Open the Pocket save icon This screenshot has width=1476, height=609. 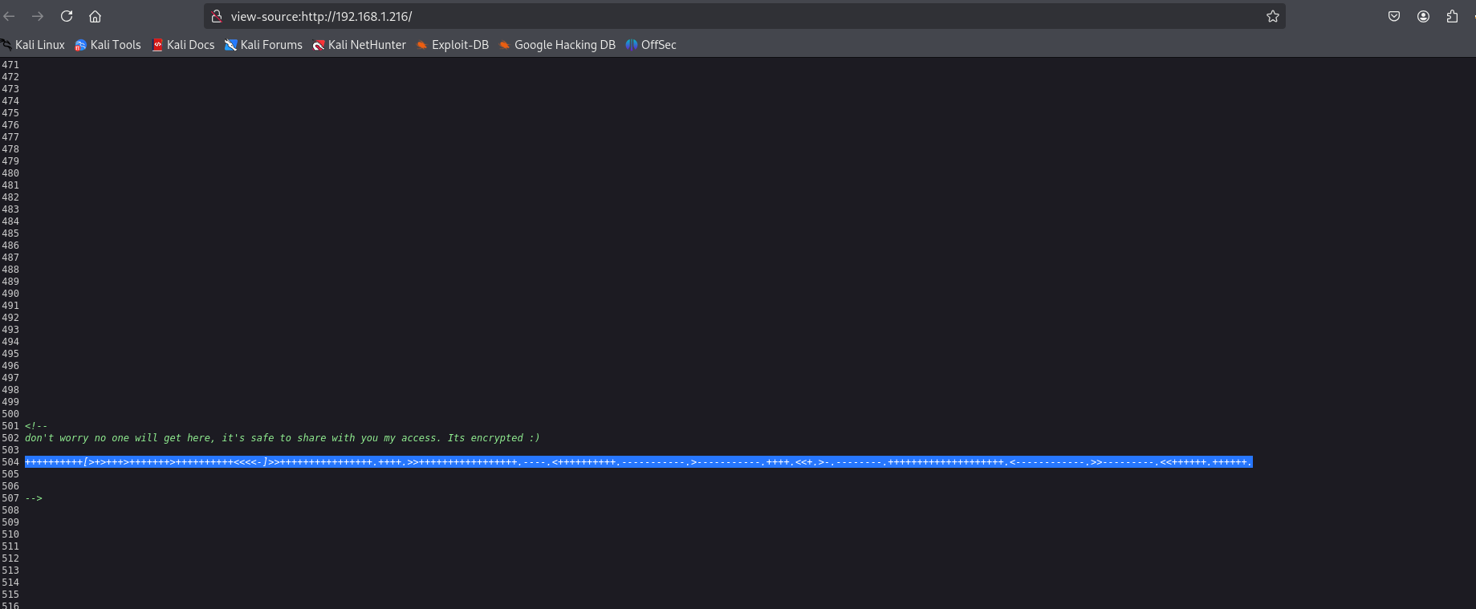point(1394,16)
